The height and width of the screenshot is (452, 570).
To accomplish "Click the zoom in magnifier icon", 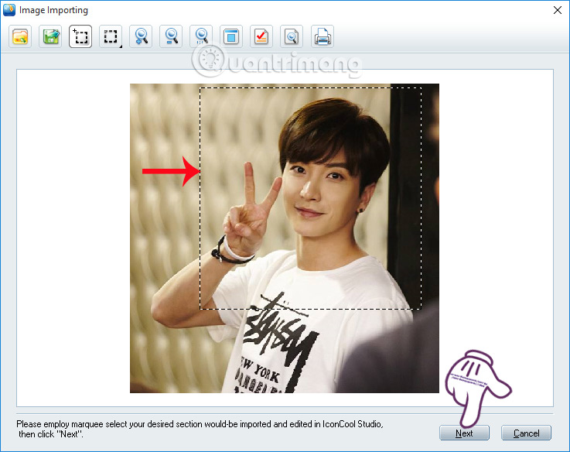I will pyautogui.click(x=141, y=36).
